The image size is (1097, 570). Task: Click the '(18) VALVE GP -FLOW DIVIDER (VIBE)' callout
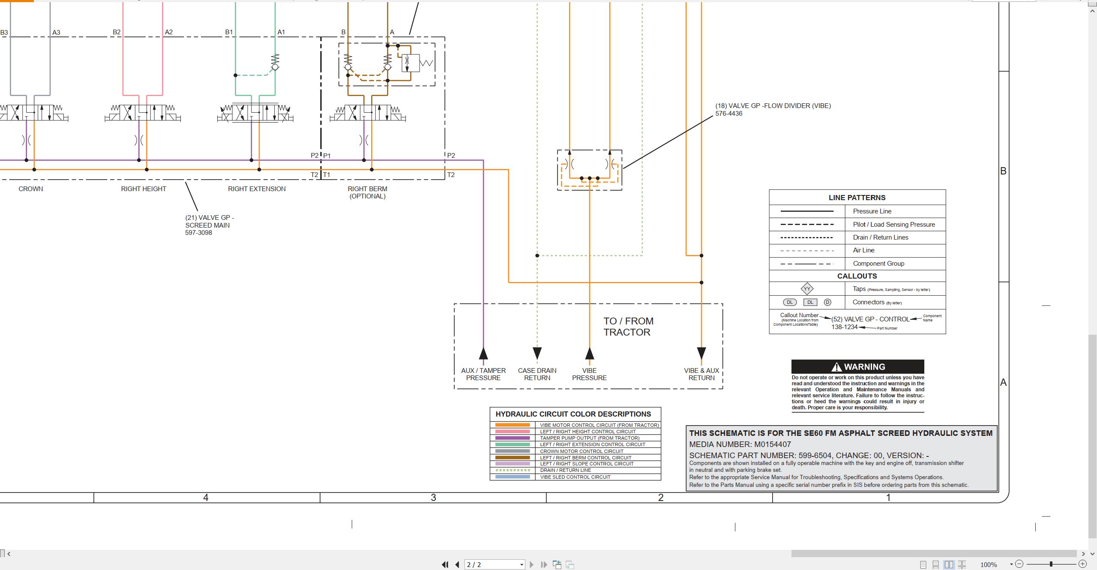point(773,106)
